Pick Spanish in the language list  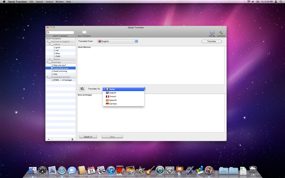click(x=124, y=100)
